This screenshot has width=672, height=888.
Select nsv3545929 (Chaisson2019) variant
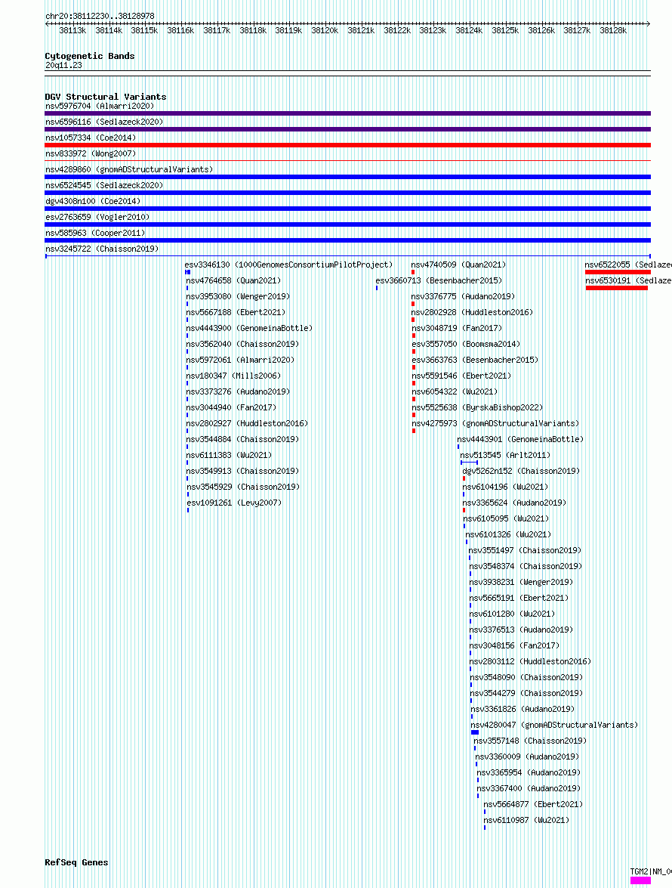coord(243,487)
